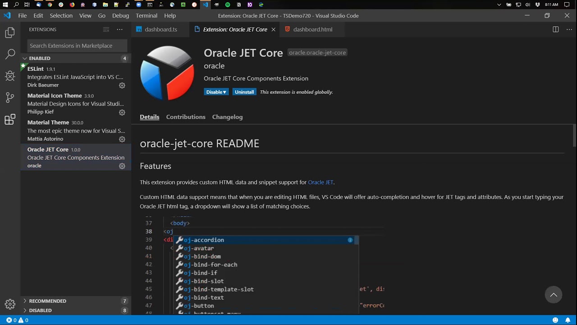Open the Go menu
The width and height of the screenshot is (577, 325).
coord(102,15)
